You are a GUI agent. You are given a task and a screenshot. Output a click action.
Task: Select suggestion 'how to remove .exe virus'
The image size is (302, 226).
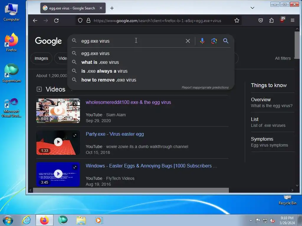coord(151,80)
